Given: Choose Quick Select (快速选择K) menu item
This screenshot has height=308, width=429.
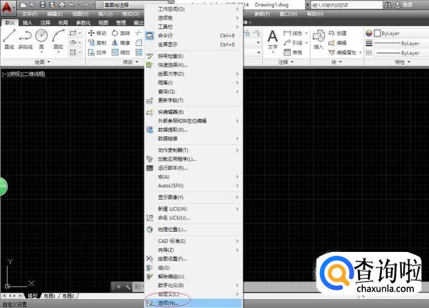Looking at the screenshot, I should click(194, 65).
